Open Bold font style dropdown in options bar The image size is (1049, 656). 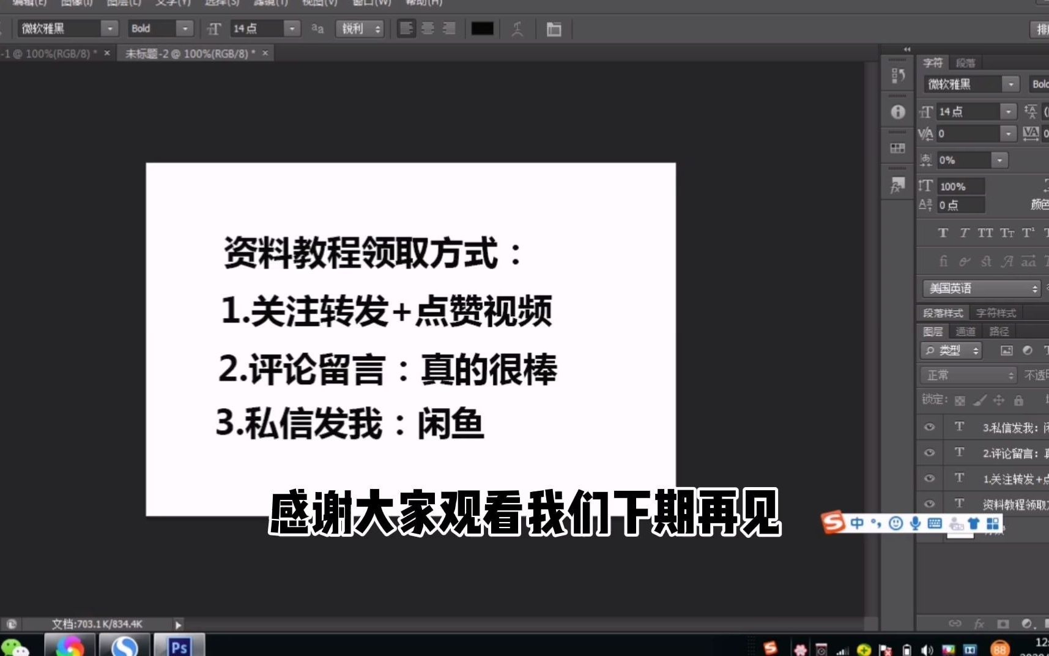[x=185, y=29]
